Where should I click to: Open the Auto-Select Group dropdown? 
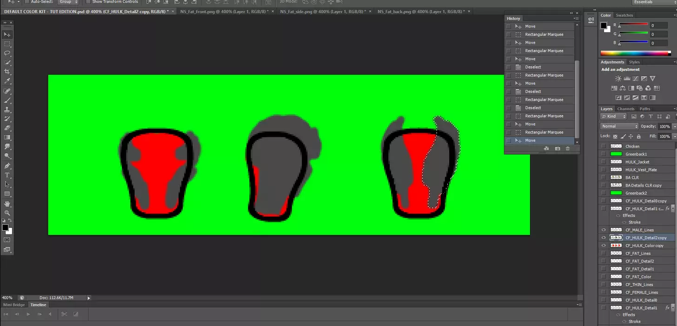(68, 2)
